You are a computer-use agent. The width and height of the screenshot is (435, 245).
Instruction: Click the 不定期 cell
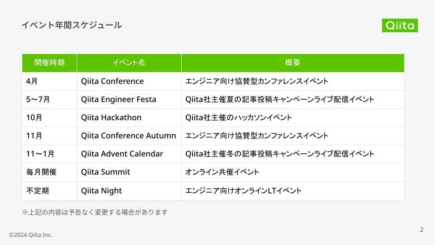pos(38,191)
